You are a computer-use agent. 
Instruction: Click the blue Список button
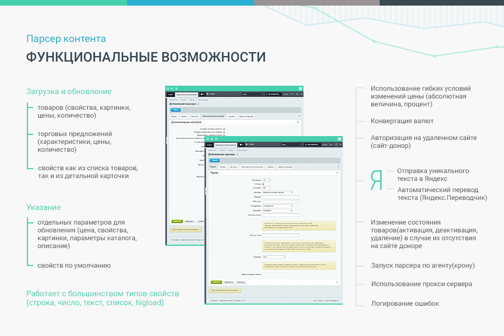(x=214, y=160)
